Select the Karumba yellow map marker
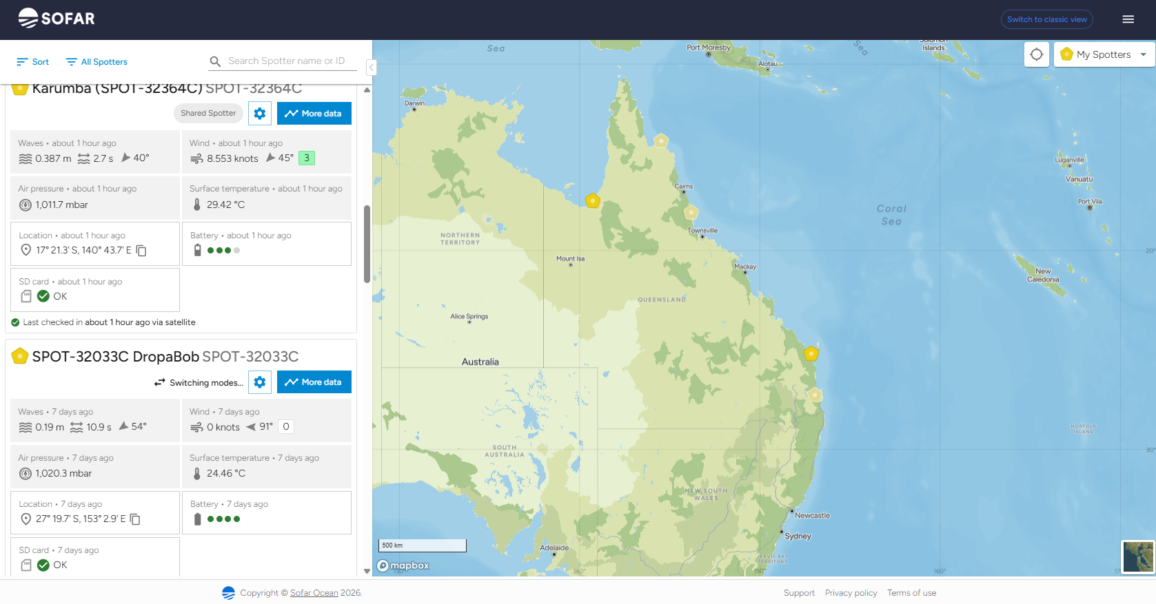The width and height of the screenshot is (1156, 604). coord(593,200)
